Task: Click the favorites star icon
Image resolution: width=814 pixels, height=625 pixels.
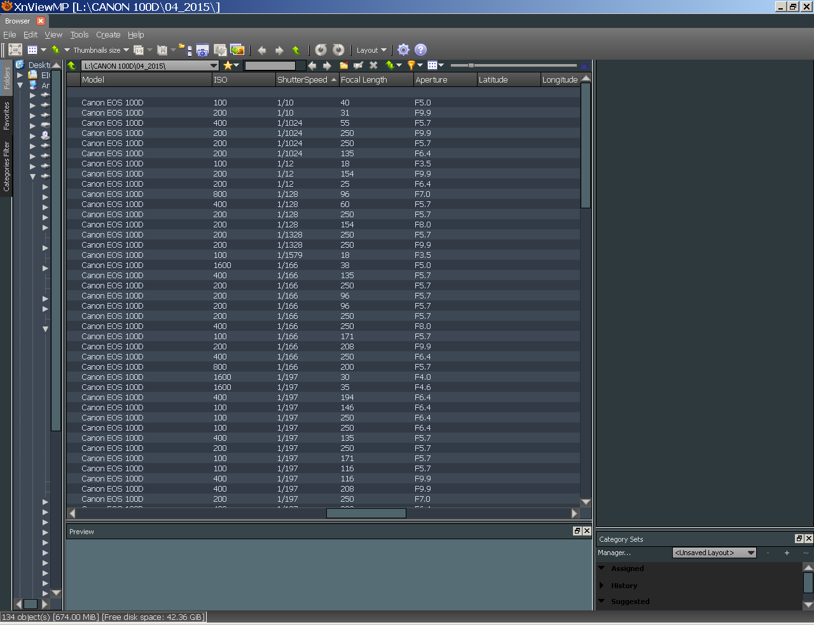Action: [x=228, y=65]
